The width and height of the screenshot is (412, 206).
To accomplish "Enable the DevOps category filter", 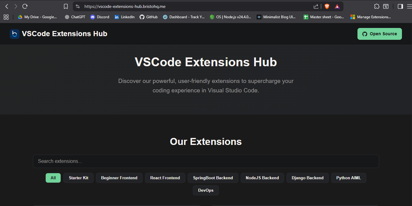I will (x=206, y=190).
